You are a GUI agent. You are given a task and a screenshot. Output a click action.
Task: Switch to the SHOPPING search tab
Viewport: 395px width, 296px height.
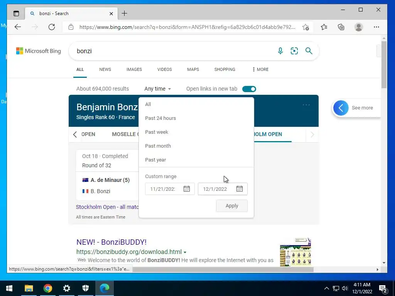pos(225,69)
